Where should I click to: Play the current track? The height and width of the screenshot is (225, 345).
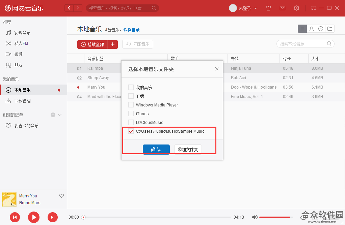(34, 217)
